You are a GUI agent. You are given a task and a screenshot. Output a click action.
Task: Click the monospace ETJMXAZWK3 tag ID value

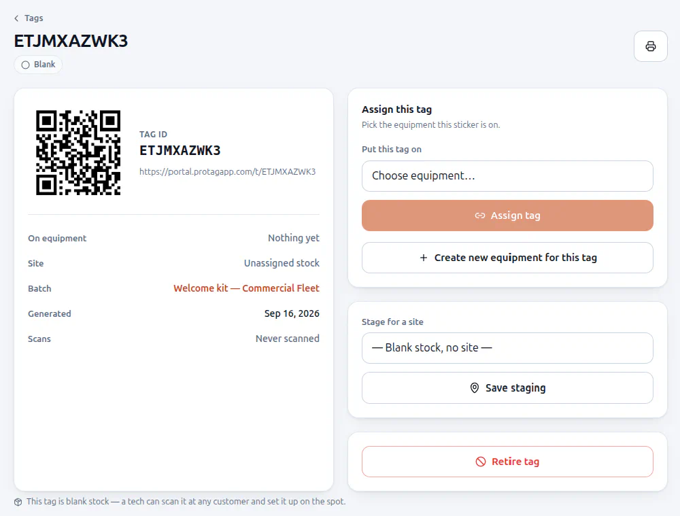(180, 150)
